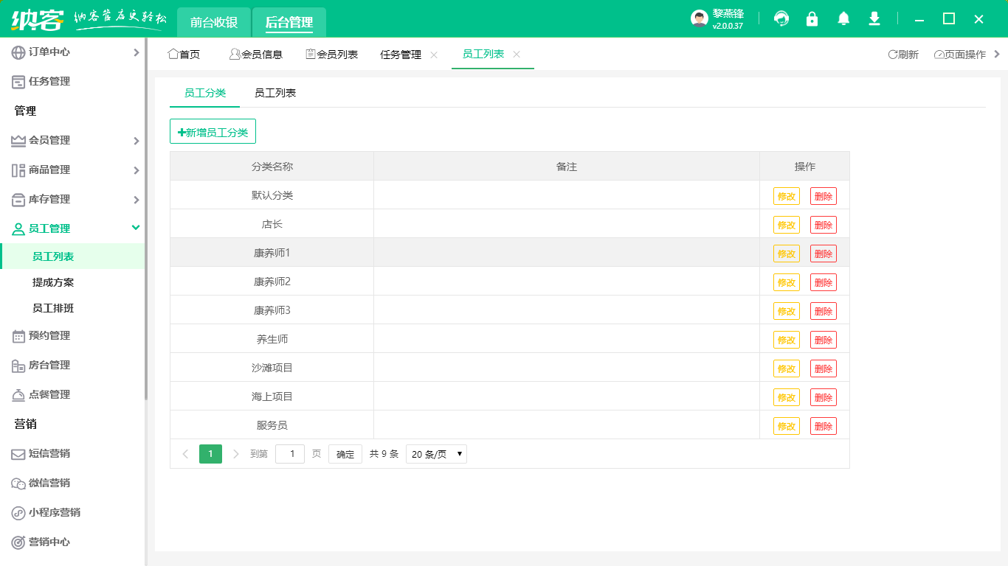Click 删除 for 沙滩项目
This screenshot has width=1008, height=566.
[x=824, y=368]
